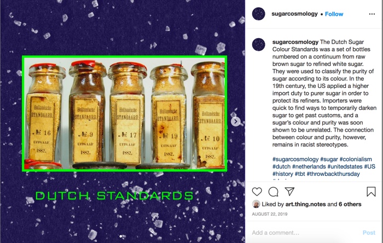Viewport: 383px width, 243px height.
Task: Open the #throwbackthursday hashtag
Action: (333, 174)
